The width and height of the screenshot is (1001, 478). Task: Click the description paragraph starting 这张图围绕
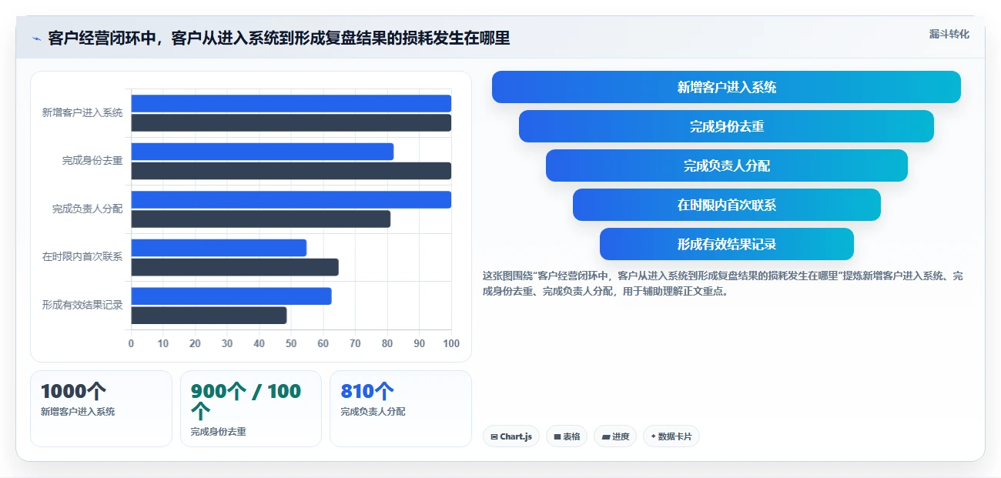coord(722,283)
